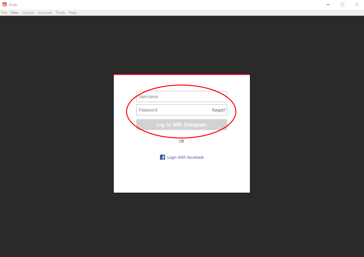
Task: Close the Grids window
Action: [357, 4]
